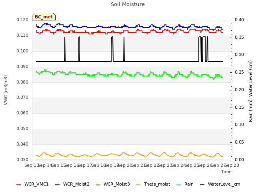The height and width of the screenshot is (192, 256).
Task: Click the 0.20 right axis tick label
Action: point(239,90)
